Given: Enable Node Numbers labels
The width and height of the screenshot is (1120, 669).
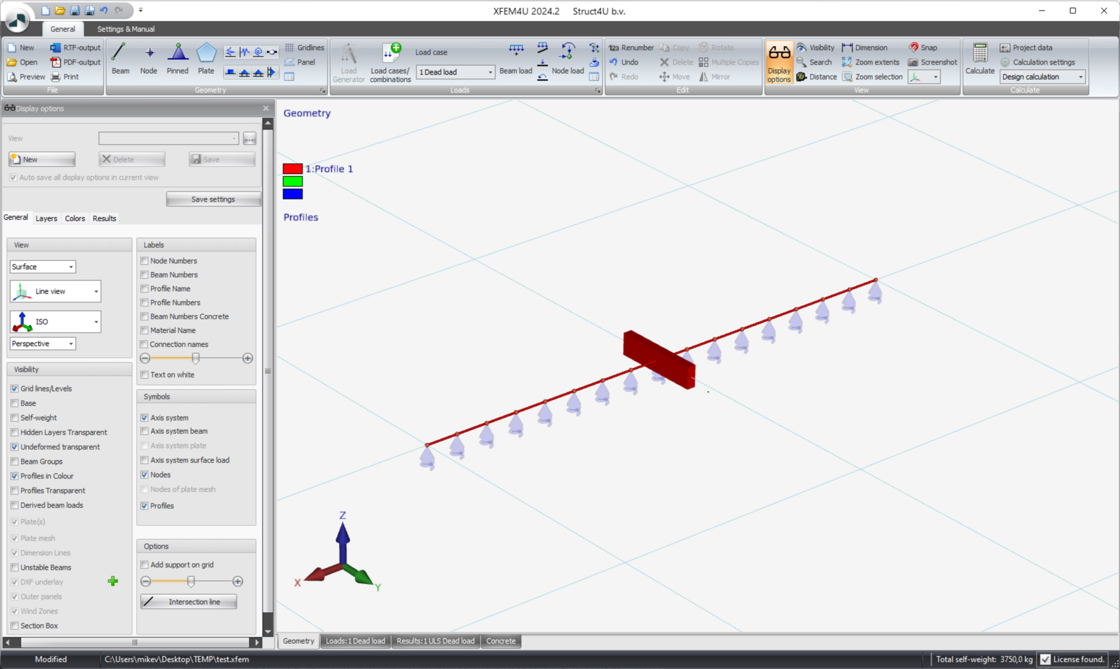Looking at the screenshot, I should (x=144, y=260).
